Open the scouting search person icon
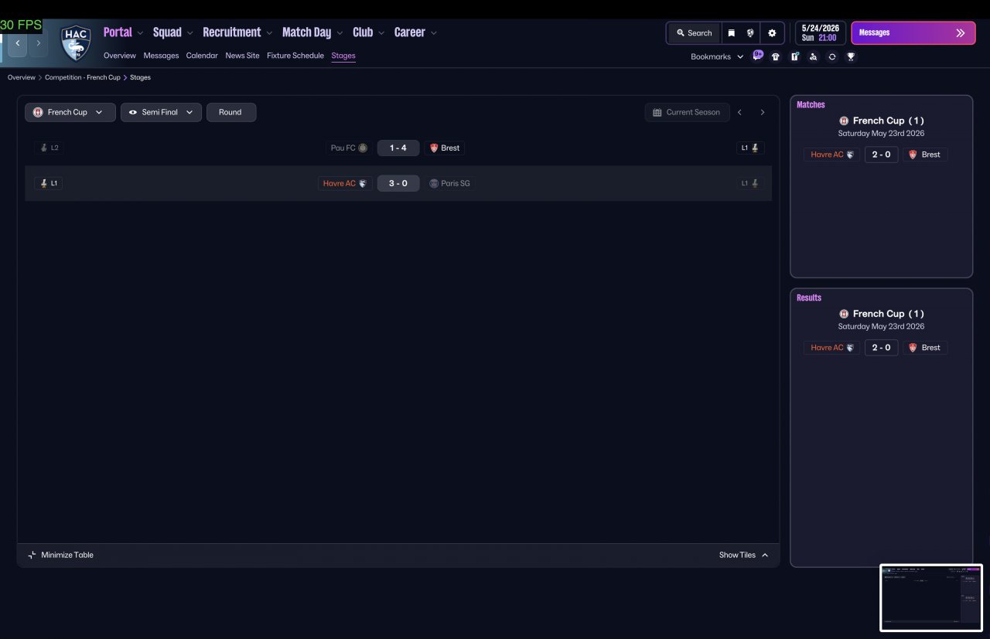 (x=813, y=56)
